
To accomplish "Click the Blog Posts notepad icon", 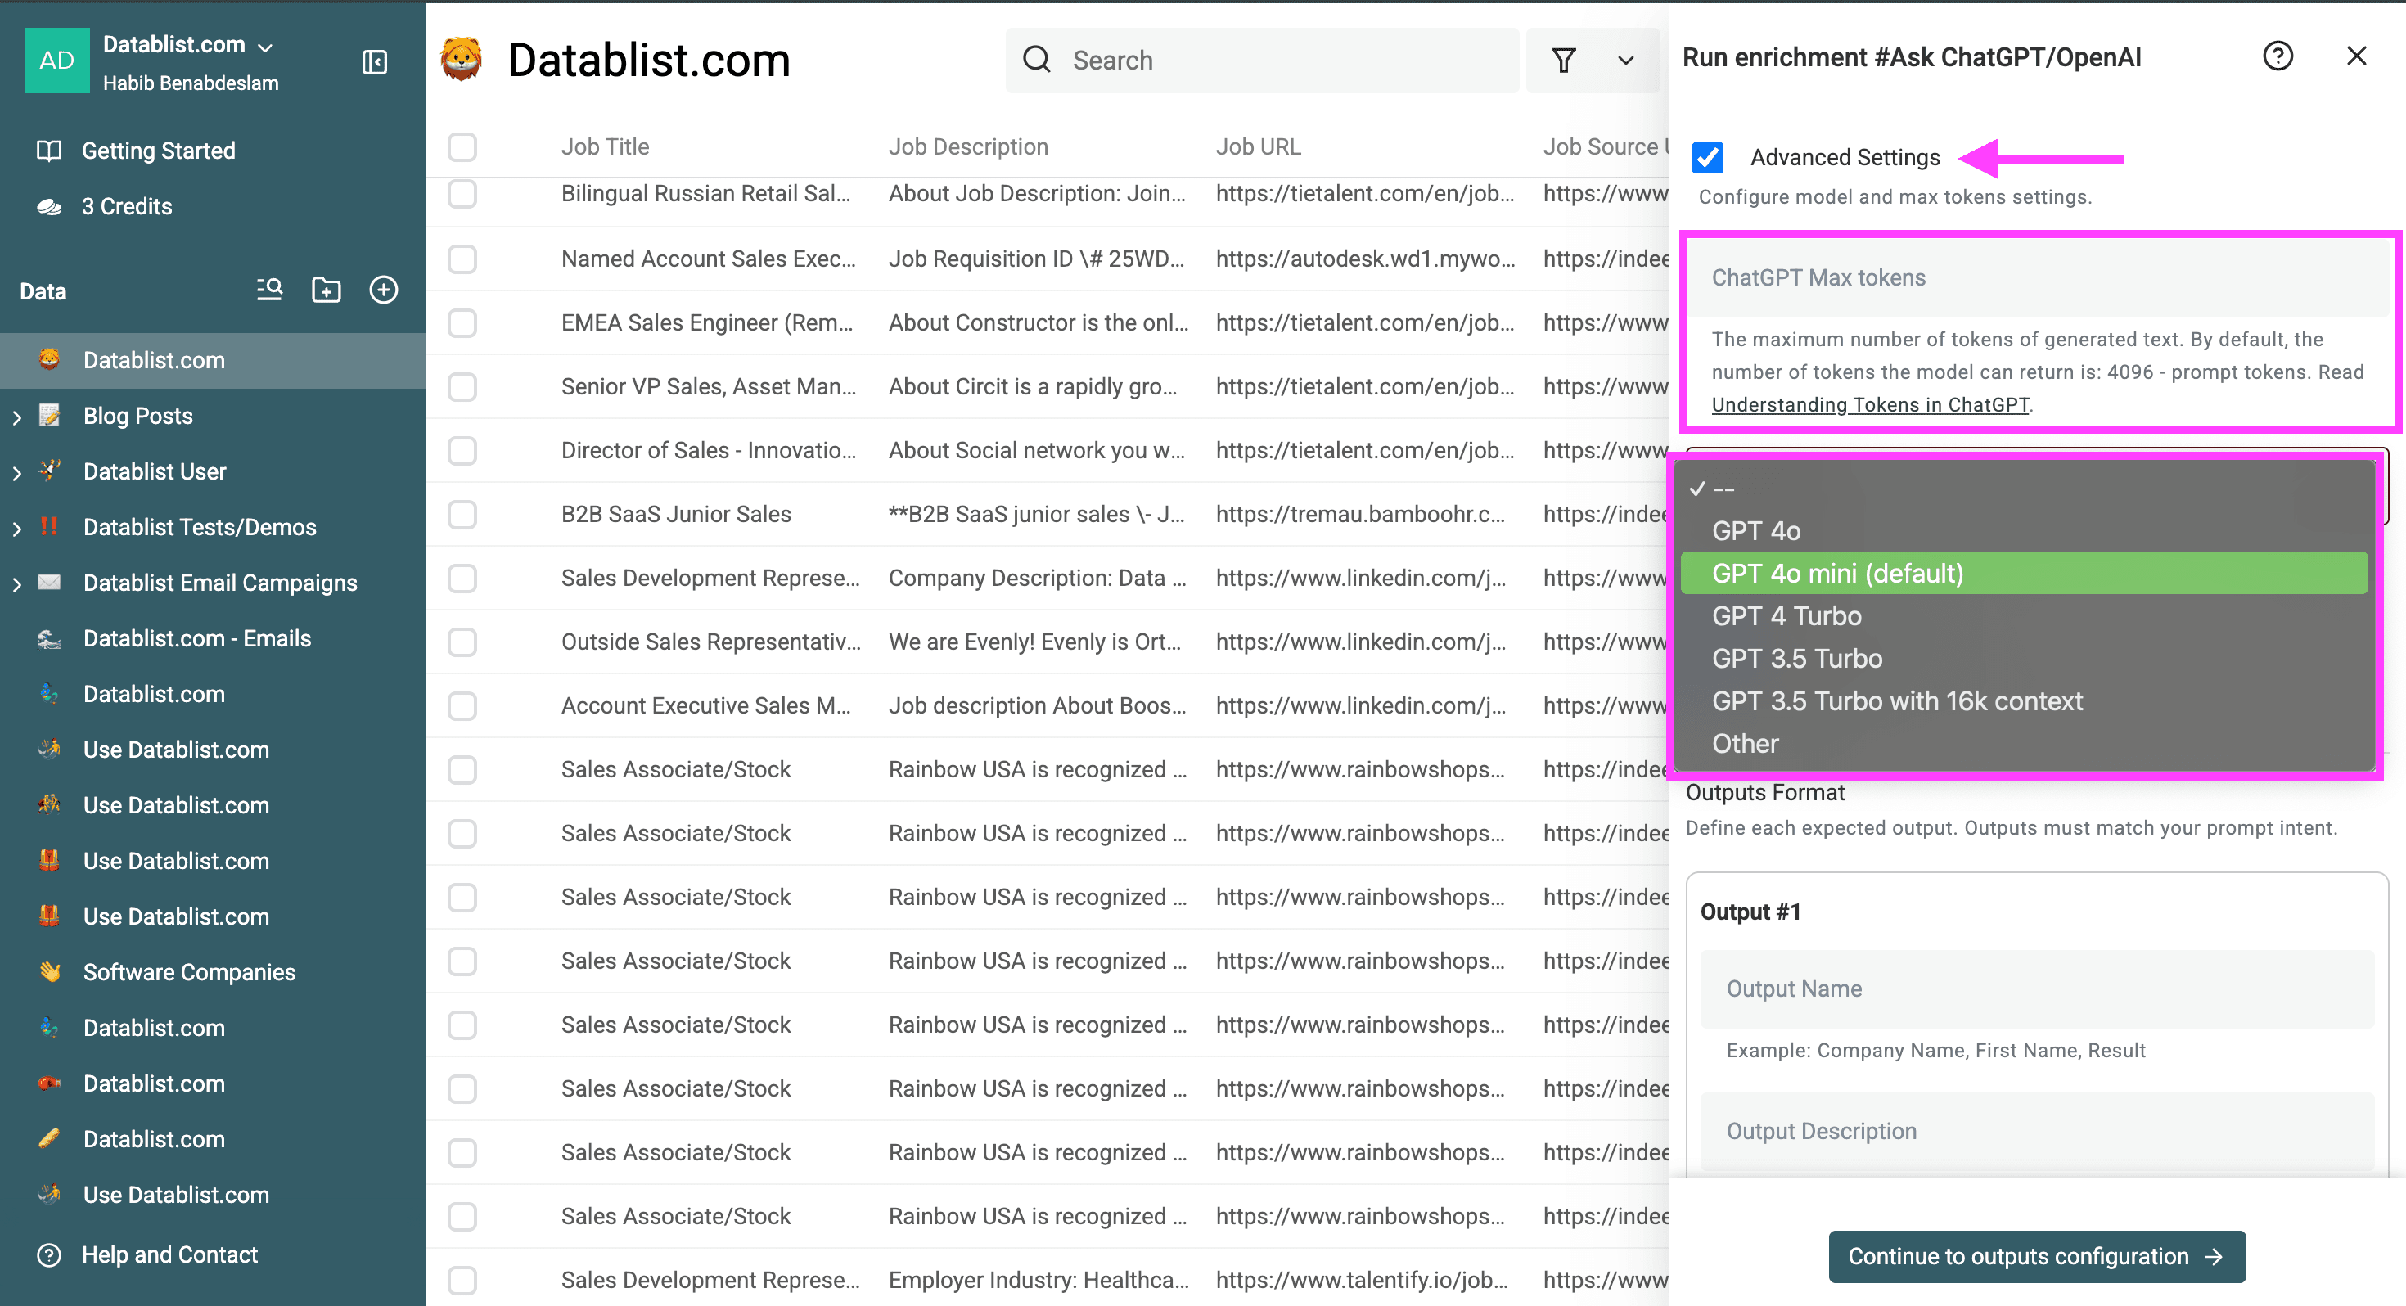I will (x=48, y=416).
